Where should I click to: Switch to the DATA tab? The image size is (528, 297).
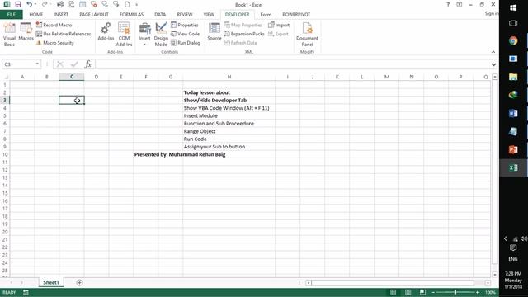[x=160, y=15]
